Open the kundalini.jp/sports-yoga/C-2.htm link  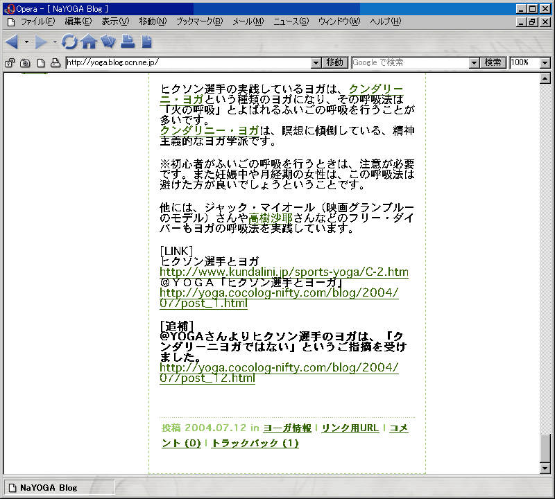[284, 272]
